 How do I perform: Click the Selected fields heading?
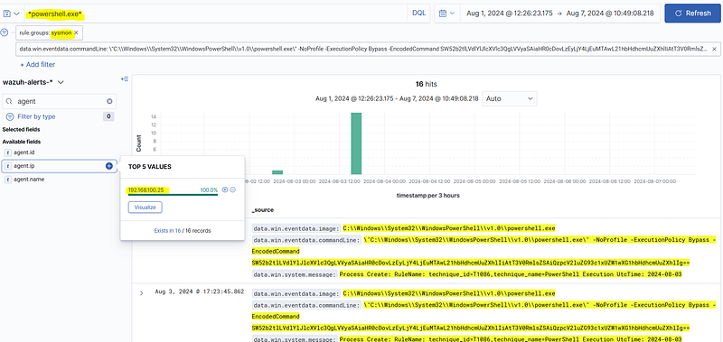pyautogui.click(x=21, y=129)
